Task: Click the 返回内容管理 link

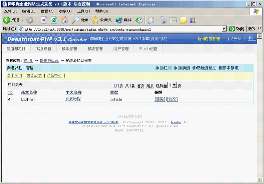Action: (209, 39)
